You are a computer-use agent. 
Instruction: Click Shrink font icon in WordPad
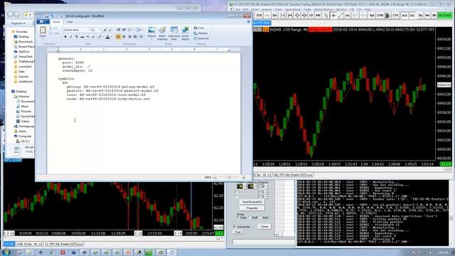110,30
